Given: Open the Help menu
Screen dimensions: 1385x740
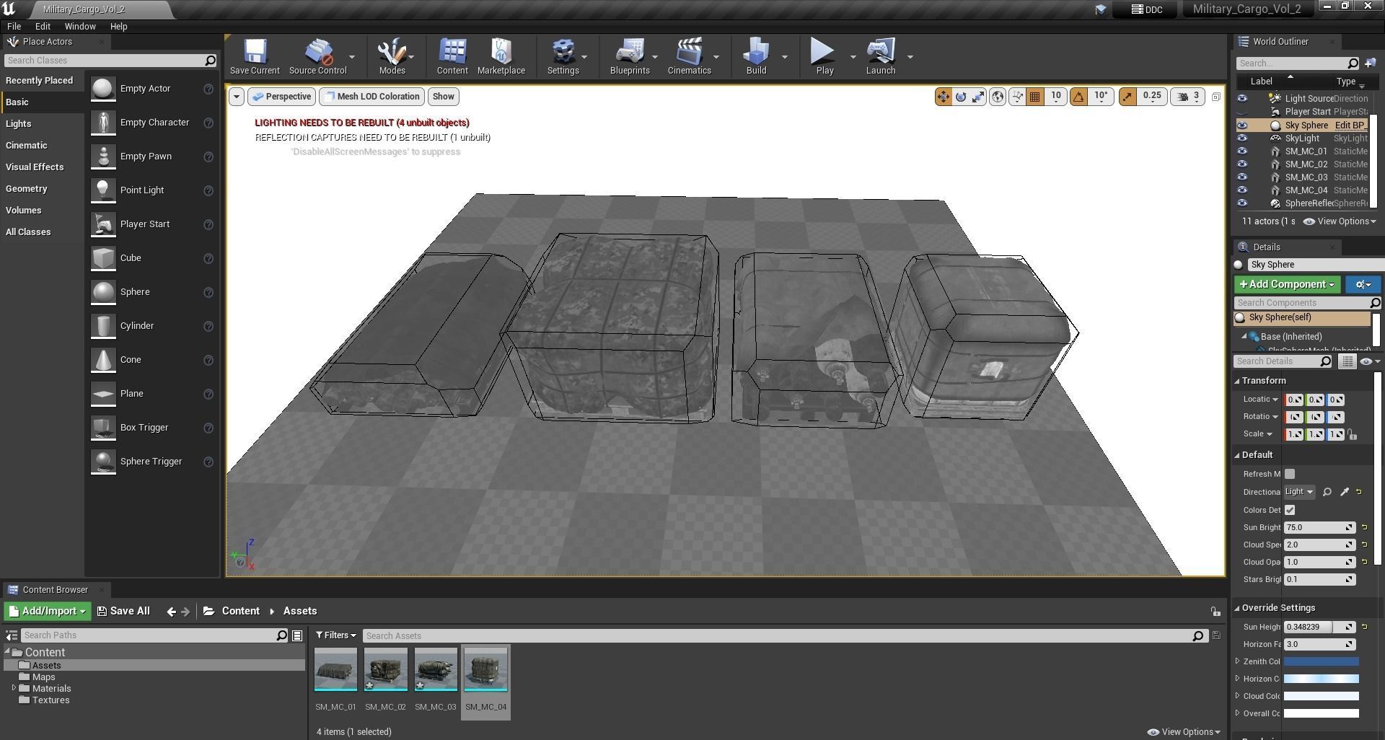Looking at the screenshot, I should (x=118, y=27).
